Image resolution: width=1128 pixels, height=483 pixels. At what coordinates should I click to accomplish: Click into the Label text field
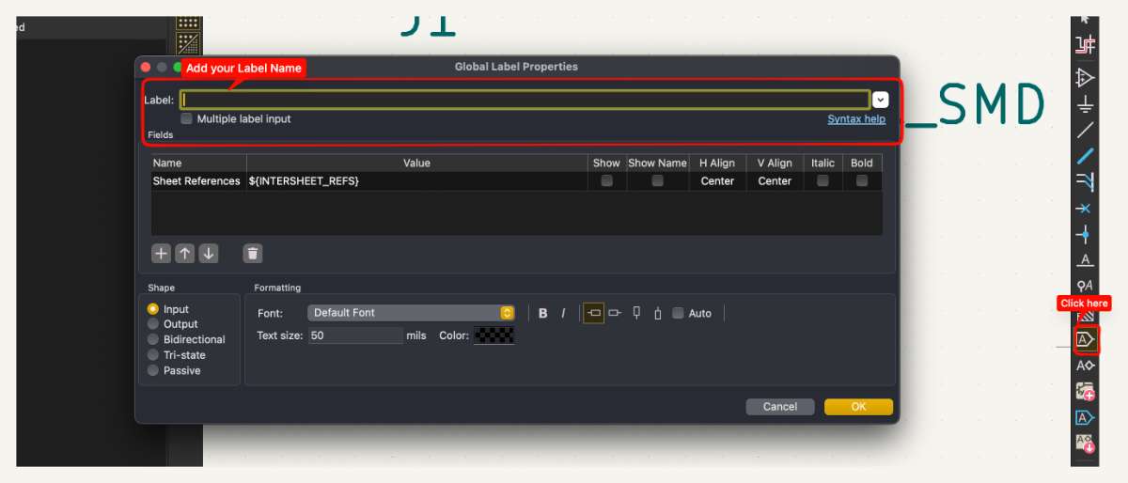click(x=525, y=100)
